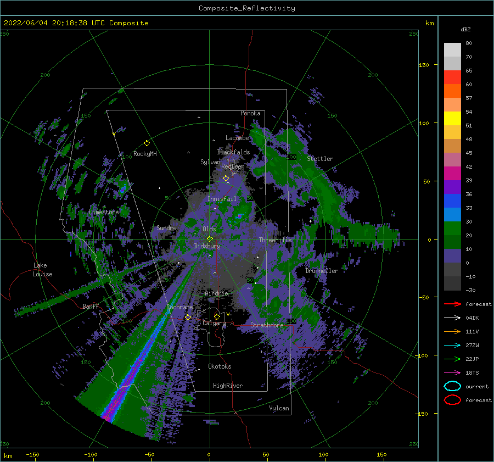Image resolution: width=494 pixels, height=462 pixels.
Task: Select the orange 111V arrow icon
Action: click(452, 331)
